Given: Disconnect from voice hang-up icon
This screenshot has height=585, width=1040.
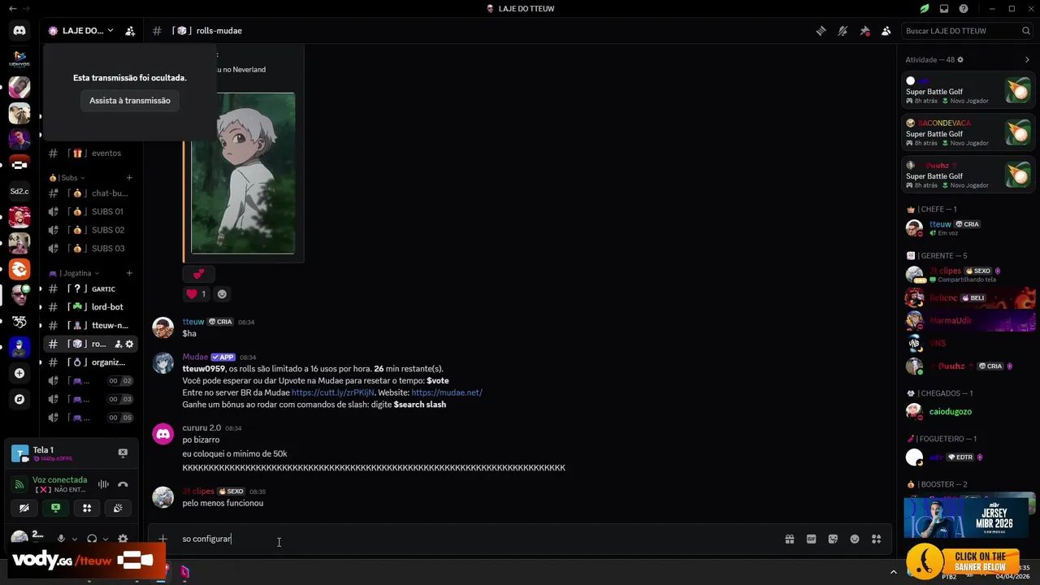Looking at the screenshot, I should [x=123, y=484].
